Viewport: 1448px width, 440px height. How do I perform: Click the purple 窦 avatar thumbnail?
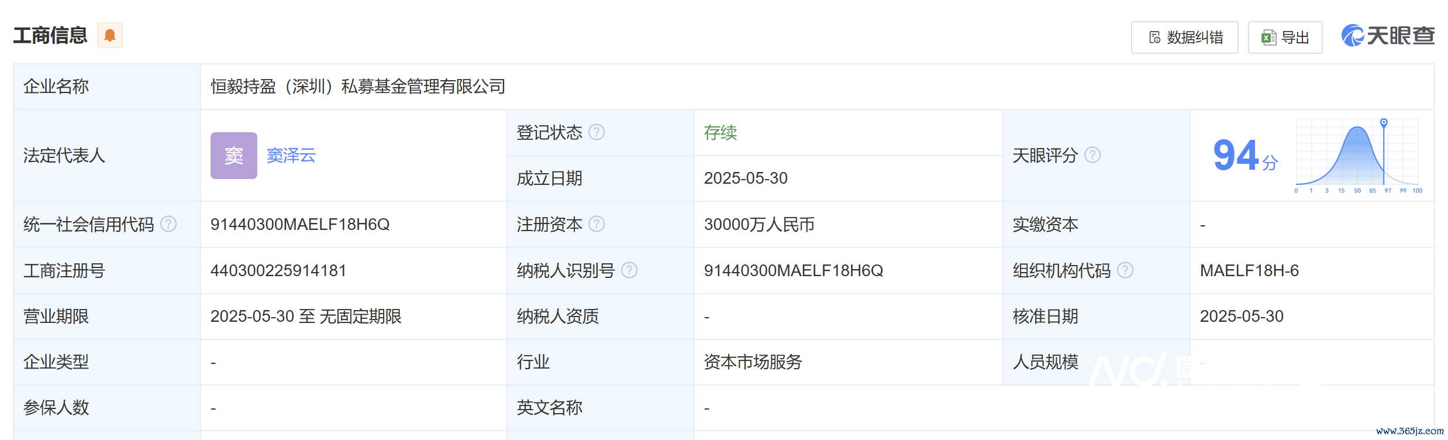234,156
